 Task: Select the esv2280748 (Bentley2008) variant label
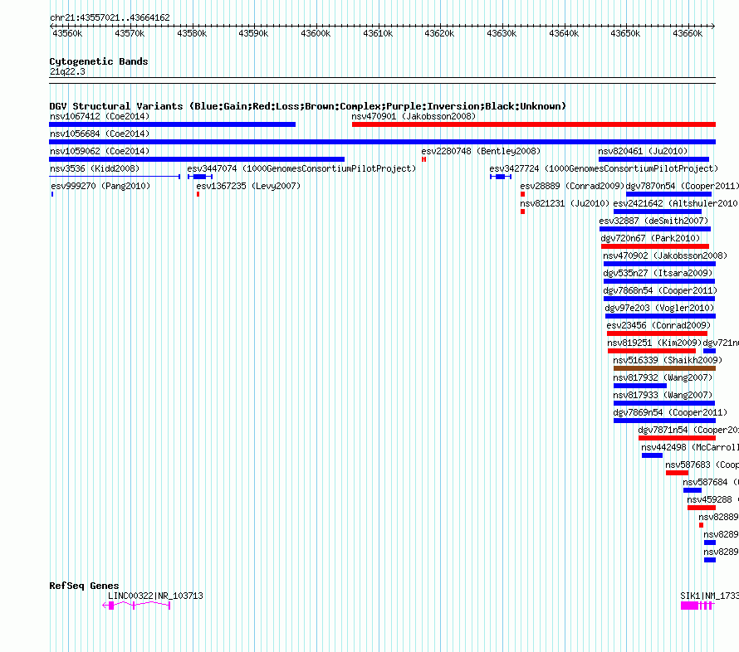tap(481, 151)
